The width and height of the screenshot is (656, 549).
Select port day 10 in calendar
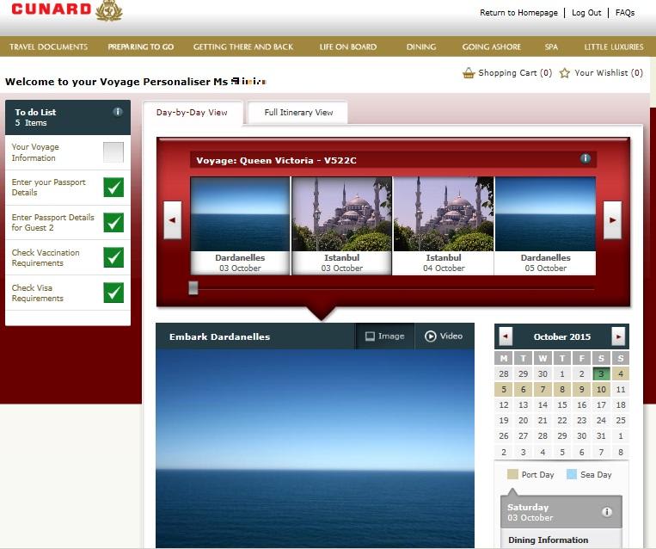click(601, 390)
